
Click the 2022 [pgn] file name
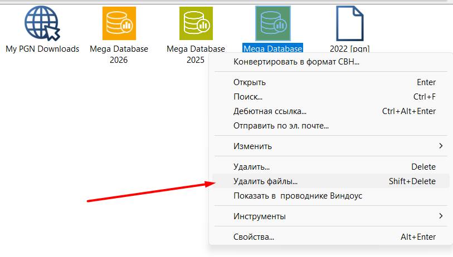(x=349, y=49)
